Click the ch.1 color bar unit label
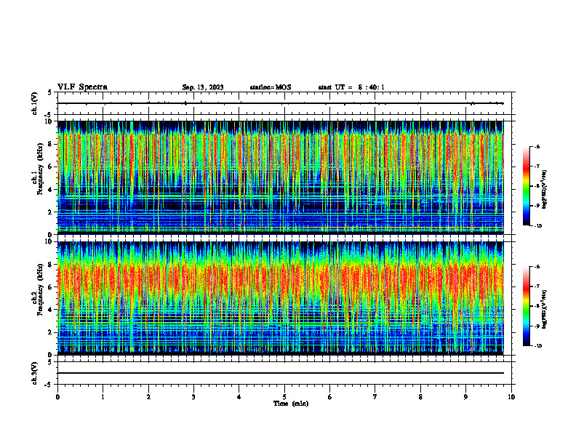The image size is (576, 445). [544, 190]
